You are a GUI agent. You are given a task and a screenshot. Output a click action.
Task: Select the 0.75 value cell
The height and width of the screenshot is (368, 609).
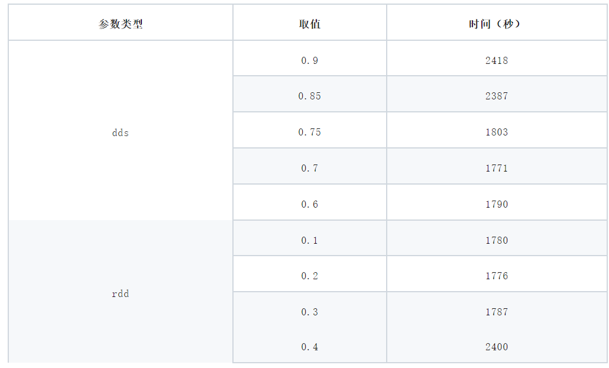[310, 132]
